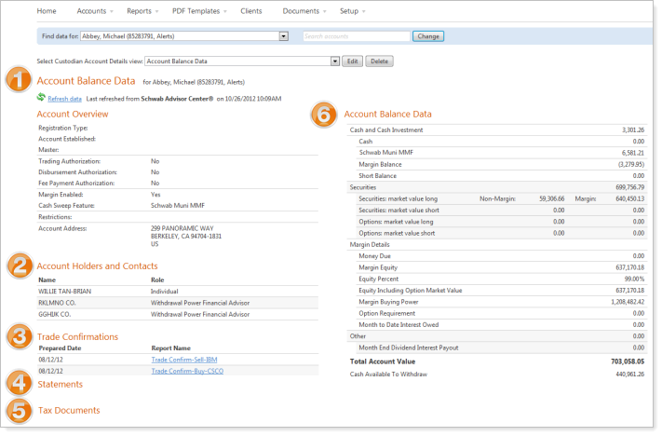
Task: Click the orange number 5 callout badge
Action: click(19, 409)
